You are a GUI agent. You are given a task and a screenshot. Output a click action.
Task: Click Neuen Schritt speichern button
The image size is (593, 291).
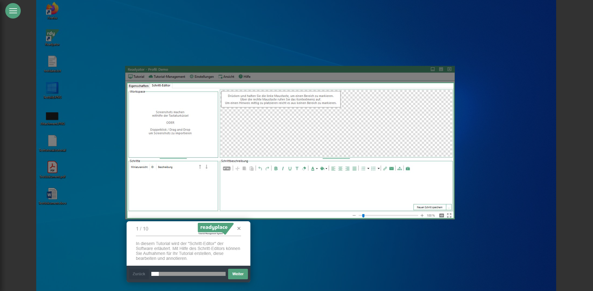430,207
